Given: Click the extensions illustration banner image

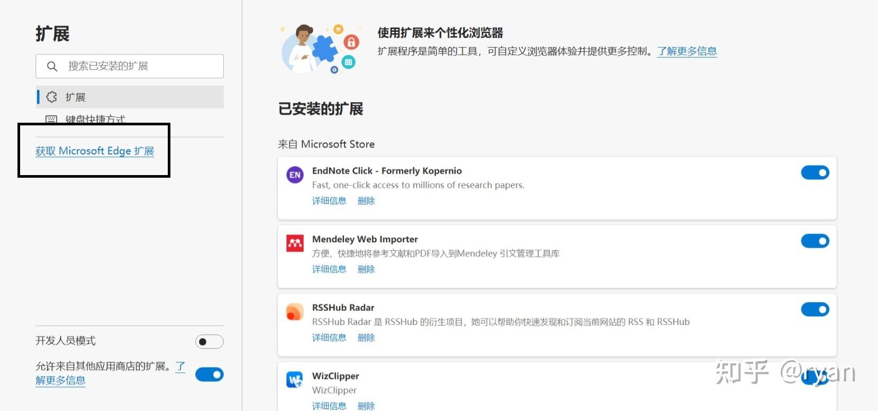Looking at the screenshot, I should click(x=321, y=49).
